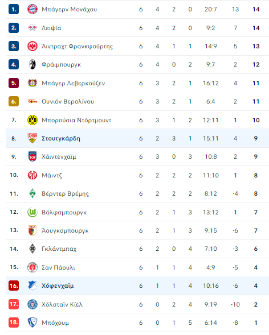Select the Χόλσταϊν Κίελ table row
Viewport: 269px width, 335px height.
(137, 304)
